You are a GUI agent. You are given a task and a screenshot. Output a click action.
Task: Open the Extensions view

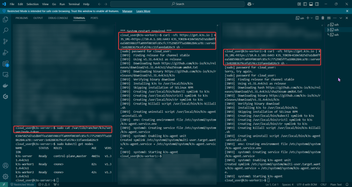[x=5, y=64]
